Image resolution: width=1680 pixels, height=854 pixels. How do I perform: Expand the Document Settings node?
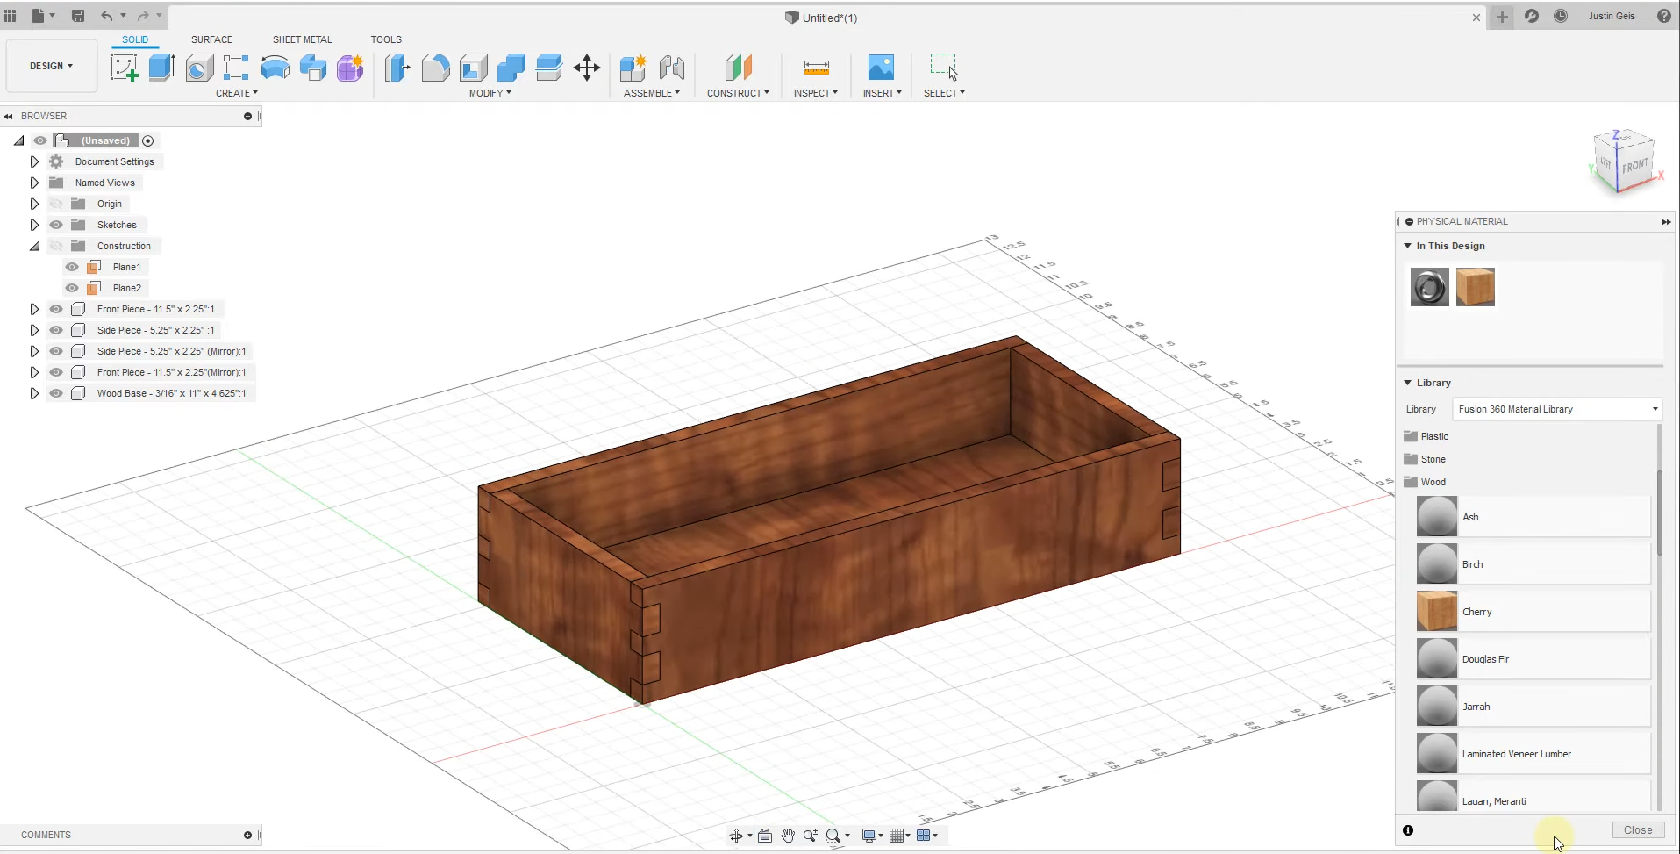click(x=34, y=161)
